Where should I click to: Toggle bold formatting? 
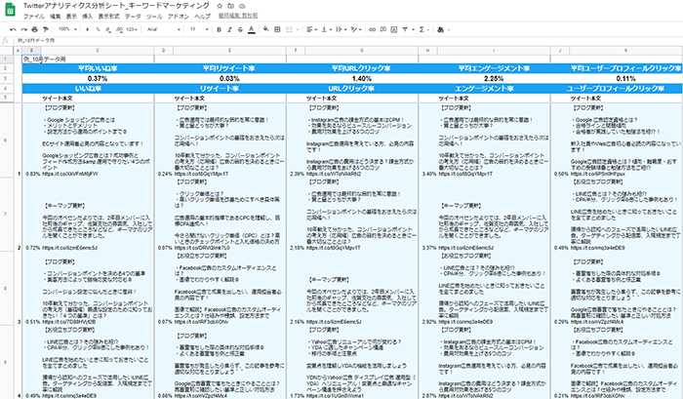219,29
